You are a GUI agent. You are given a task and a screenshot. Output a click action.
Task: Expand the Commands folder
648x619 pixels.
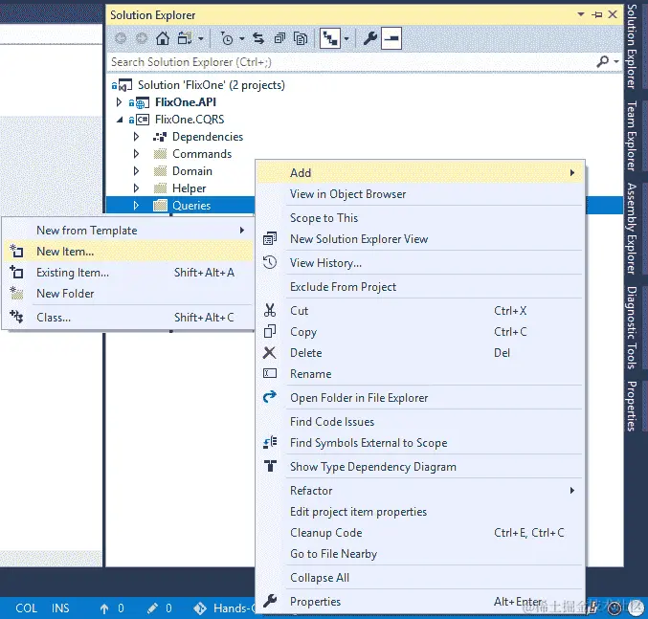click(x=136, y=154)
